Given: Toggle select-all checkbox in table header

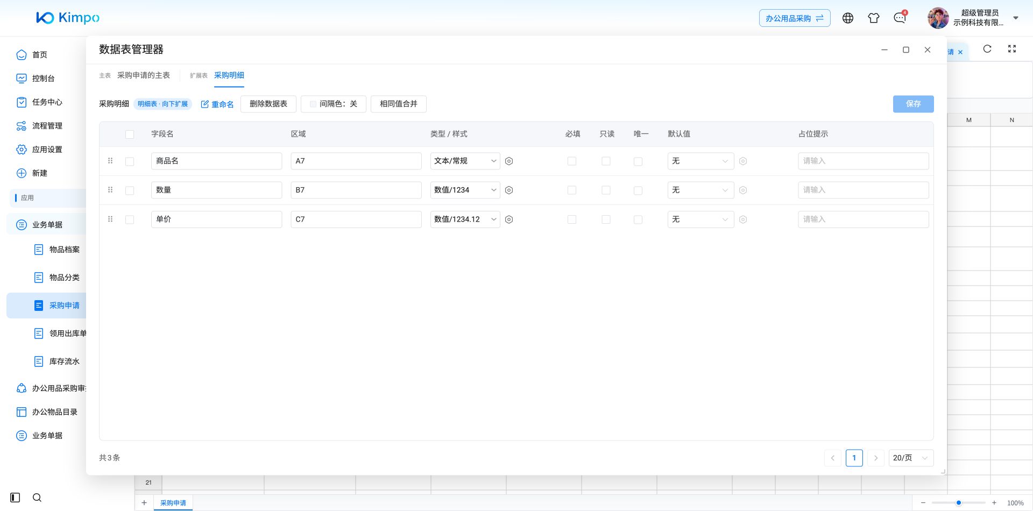Looking at the screenshot, I should (x=130, y=134).
